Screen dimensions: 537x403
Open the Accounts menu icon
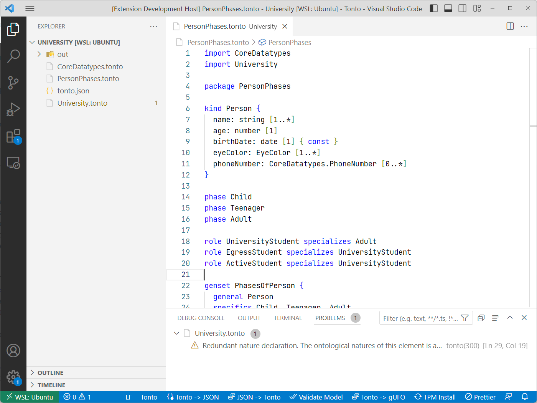(x=13, y=351)
